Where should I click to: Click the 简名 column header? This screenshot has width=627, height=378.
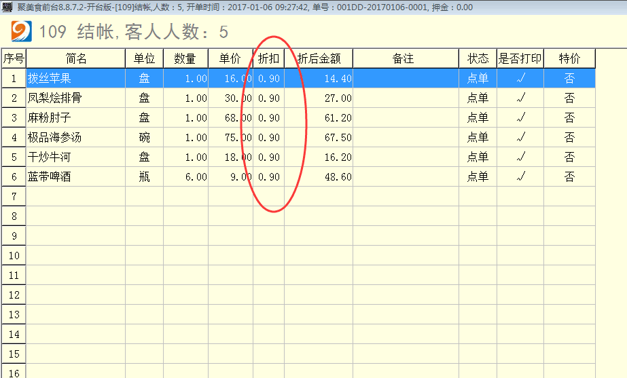(x=75, y=58)
